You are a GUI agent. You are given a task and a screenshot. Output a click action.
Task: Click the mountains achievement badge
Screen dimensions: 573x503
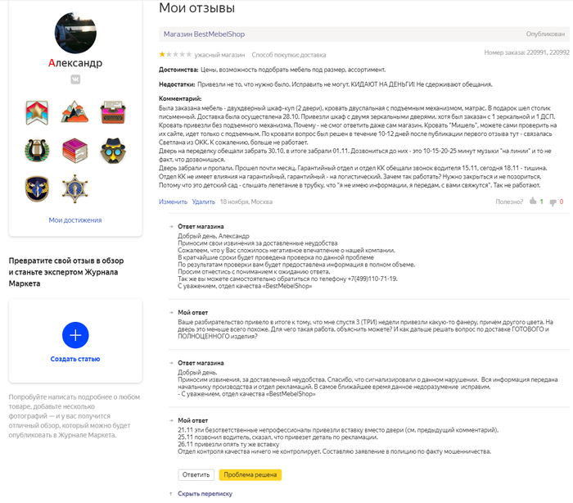click(x=75, y=112)
